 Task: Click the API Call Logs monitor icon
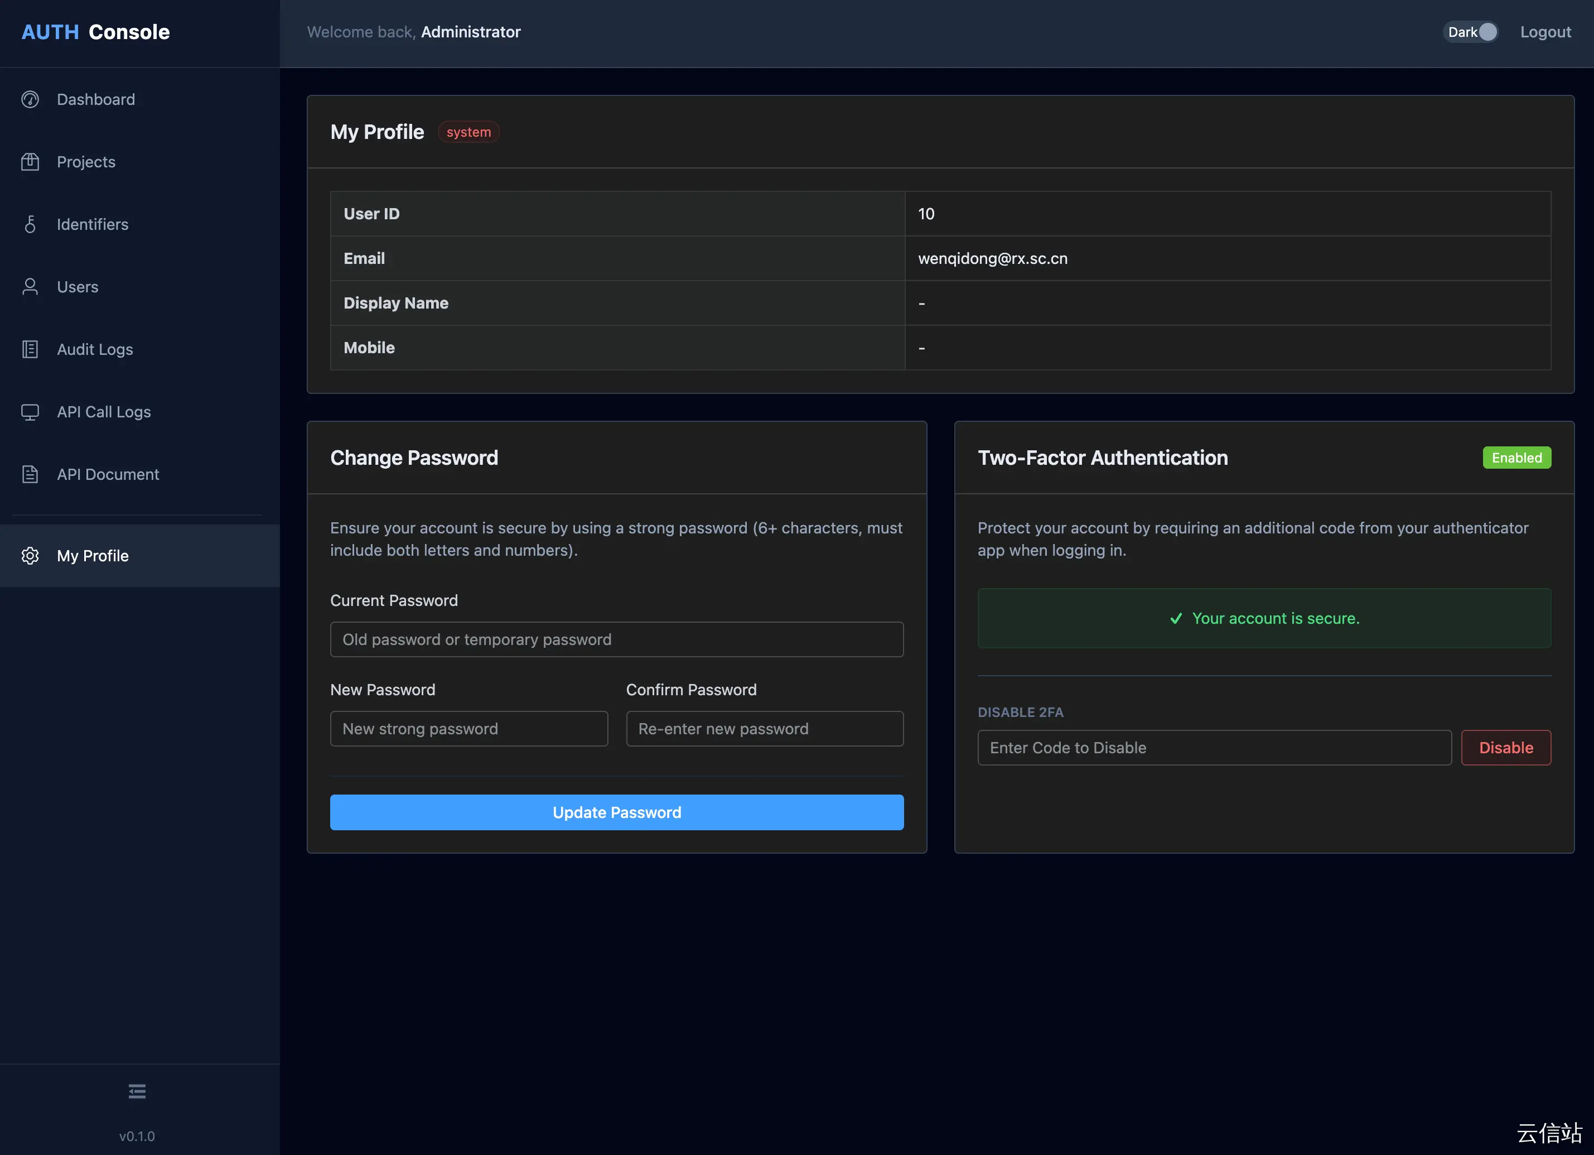(30, 412)
